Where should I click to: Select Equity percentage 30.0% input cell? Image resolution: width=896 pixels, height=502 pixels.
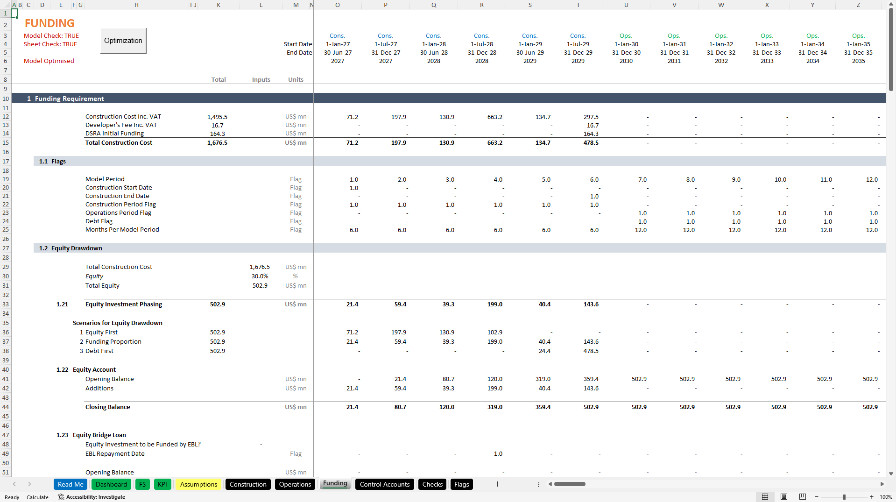pyautogui.click(x=260, y=276)
